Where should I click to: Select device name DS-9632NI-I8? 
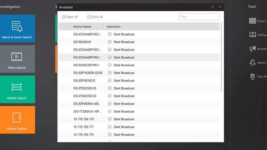(x=82, y=42)
